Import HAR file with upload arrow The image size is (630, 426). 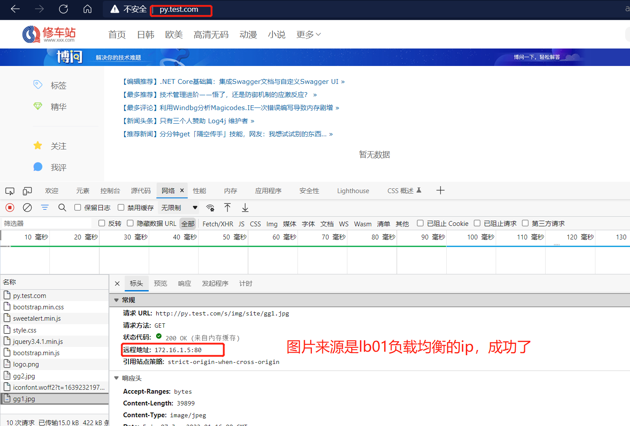click(x=227, y=208)
